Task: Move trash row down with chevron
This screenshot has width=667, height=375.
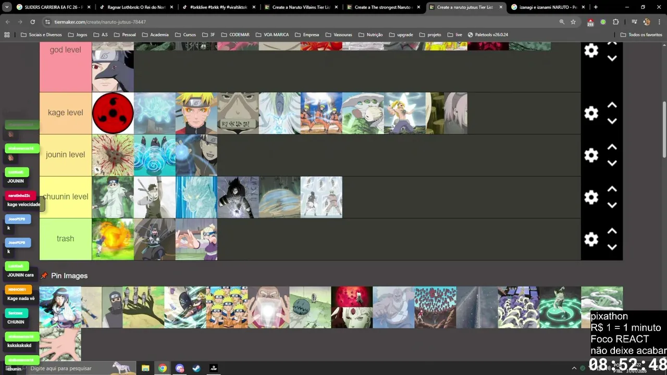Action: [x=612, y=247]
